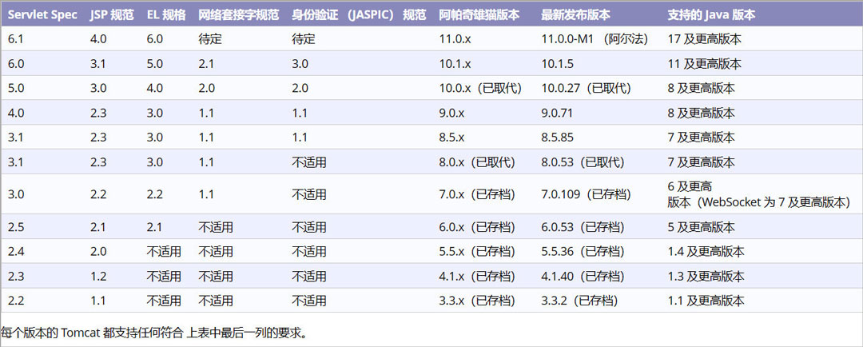
Task: Select the "8.0.x (已取代)" version cell
Action: click(x=476, y=162)
